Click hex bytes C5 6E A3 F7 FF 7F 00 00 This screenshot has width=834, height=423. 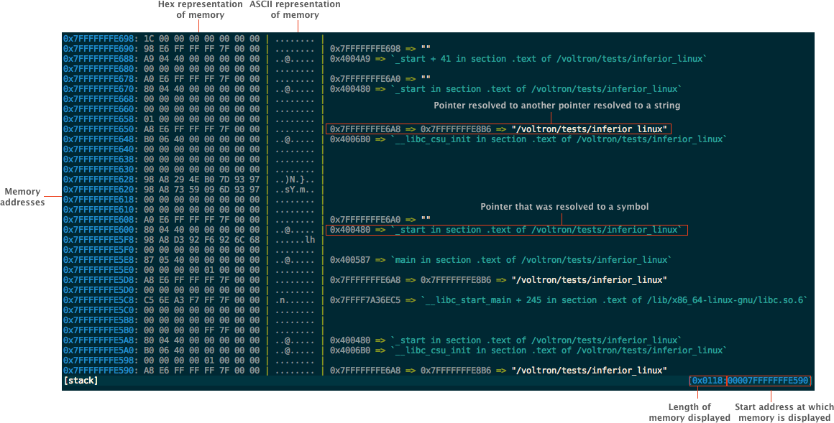[x=201, y=300]
